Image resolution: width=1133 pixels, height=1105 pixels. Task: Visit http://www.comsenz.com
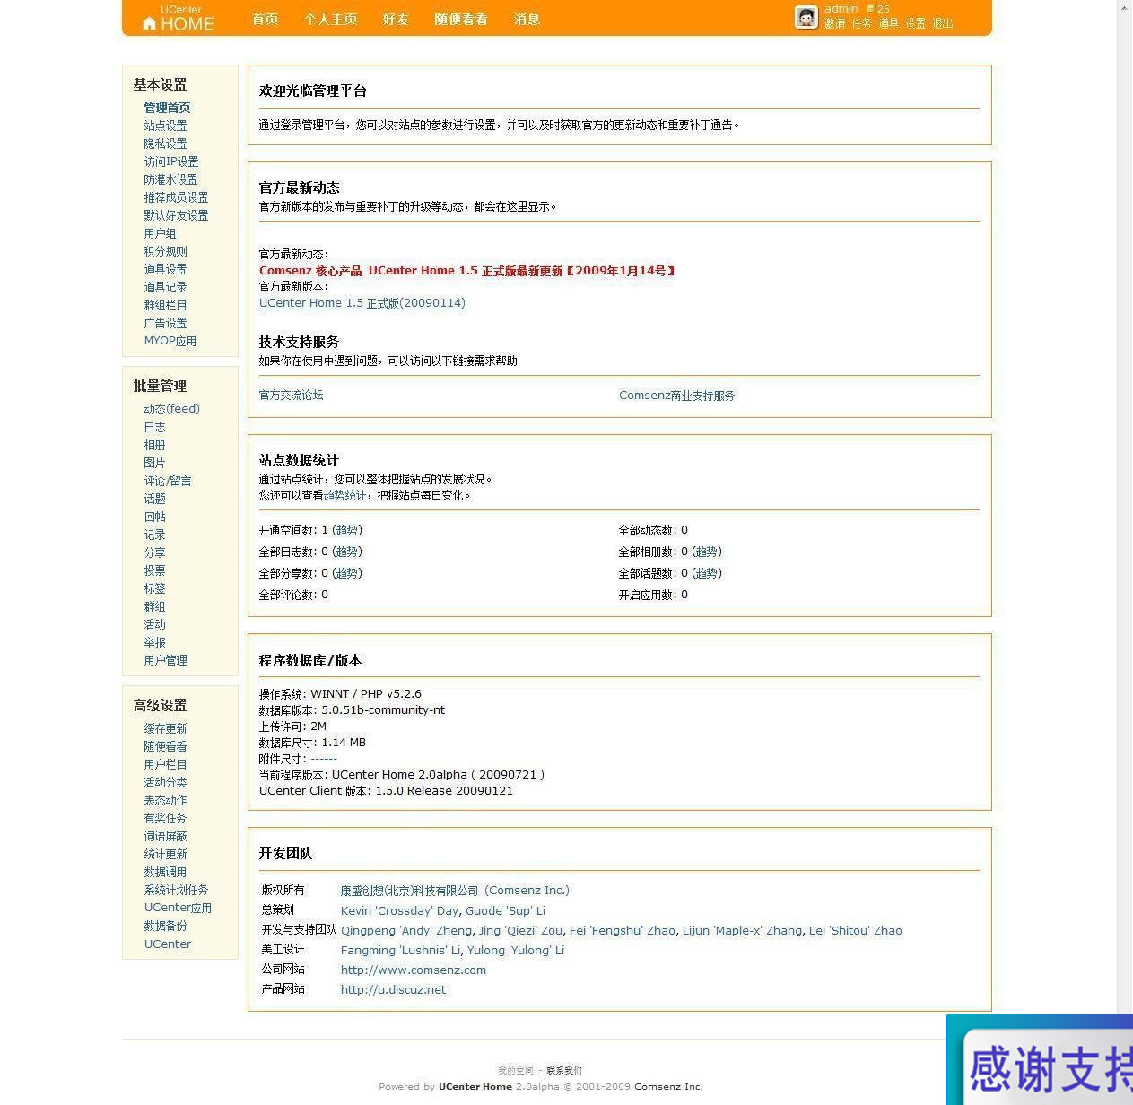(414, 970)
